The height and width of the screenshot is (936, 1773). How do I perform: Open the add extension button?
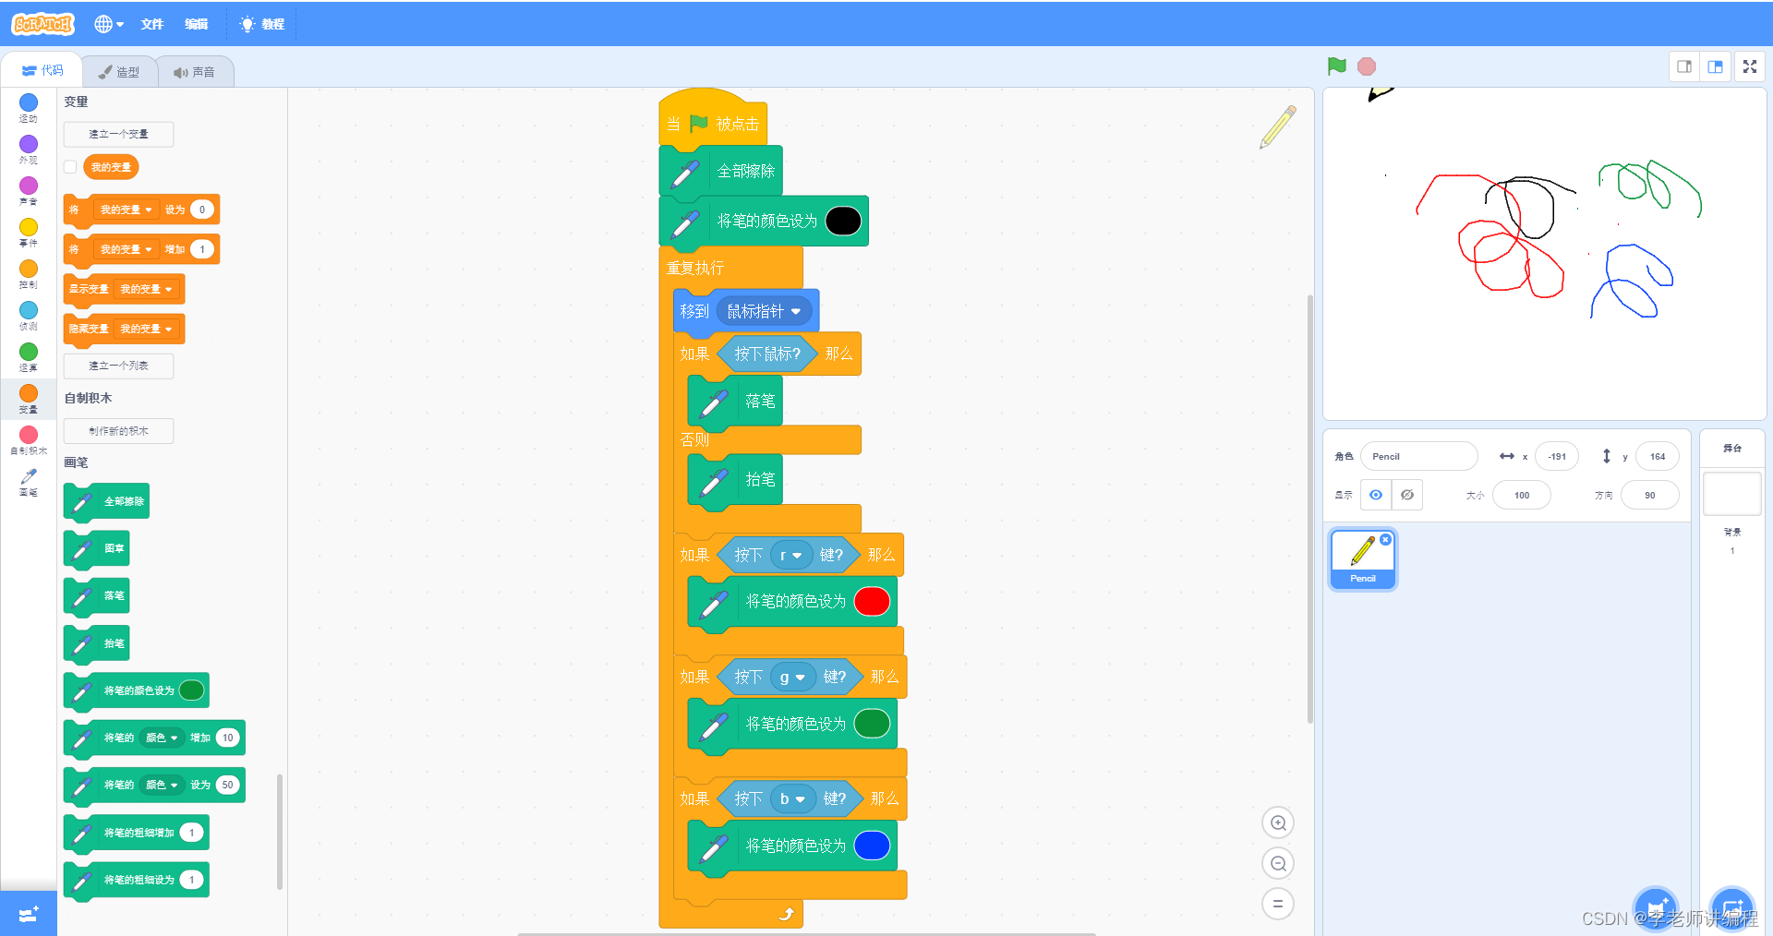tap(29, 914)
